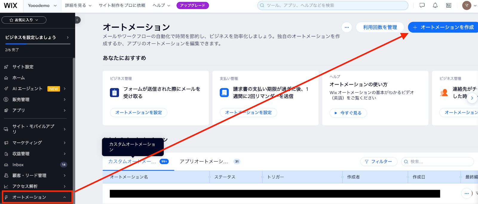
Task: Click the ツール、アプリ search field
Action: pyautogui.click(x=333, y=5)
